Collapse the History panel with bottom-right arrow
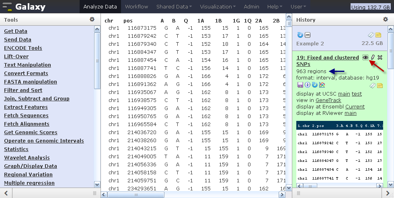The height and width of the screenshot is (198, 394). (x=388, y=193)
